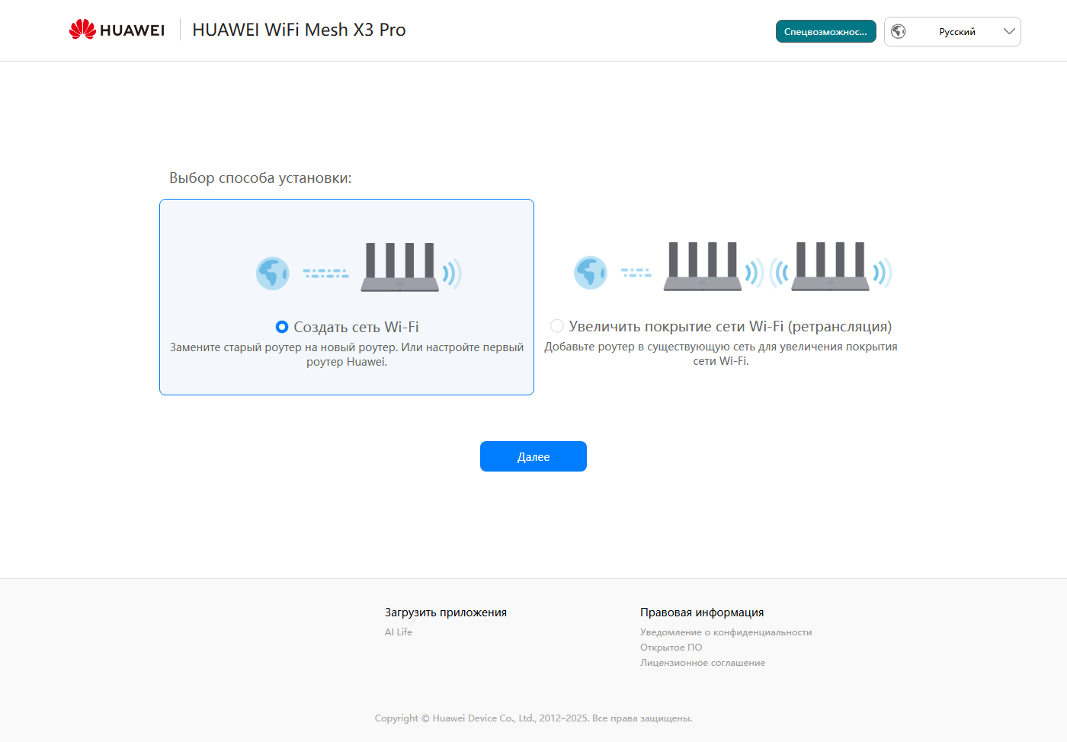Click the Далее button
Viewport: 1067px width, 742px height.
[x=533, y=456]
